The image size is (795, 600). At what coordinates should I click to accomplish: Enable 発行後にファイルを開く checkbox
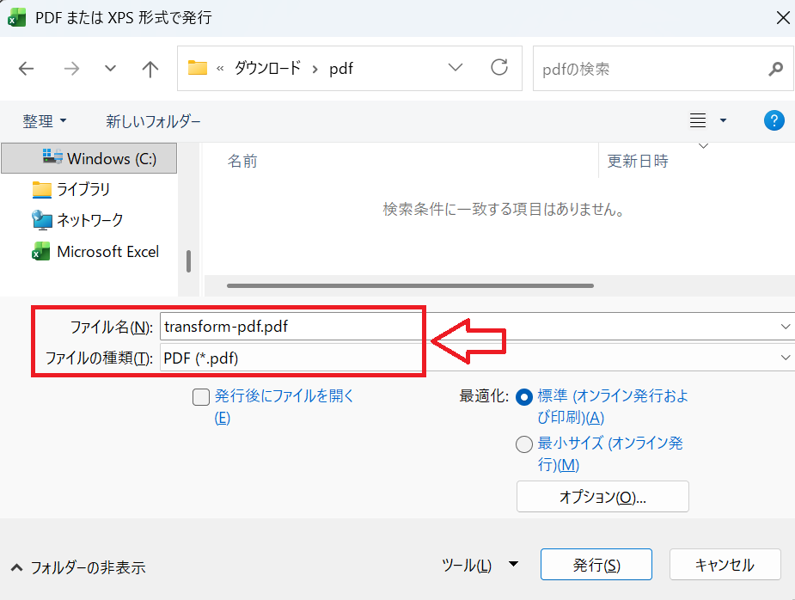(x=201, y=397)
